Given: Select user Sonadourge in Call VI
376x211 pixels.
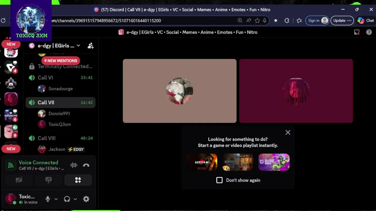Looking at the screenshot, I should (61, 89).
